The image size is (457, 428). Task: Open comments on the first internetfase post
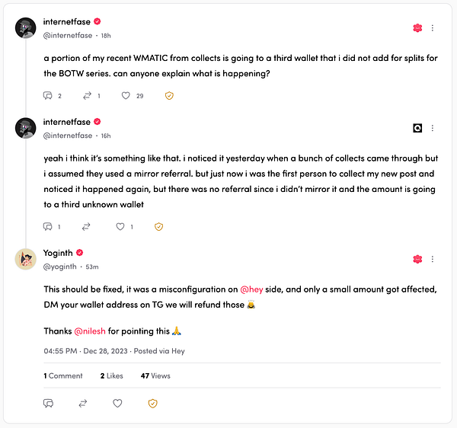pyautogui.click(x=48, y=96)
